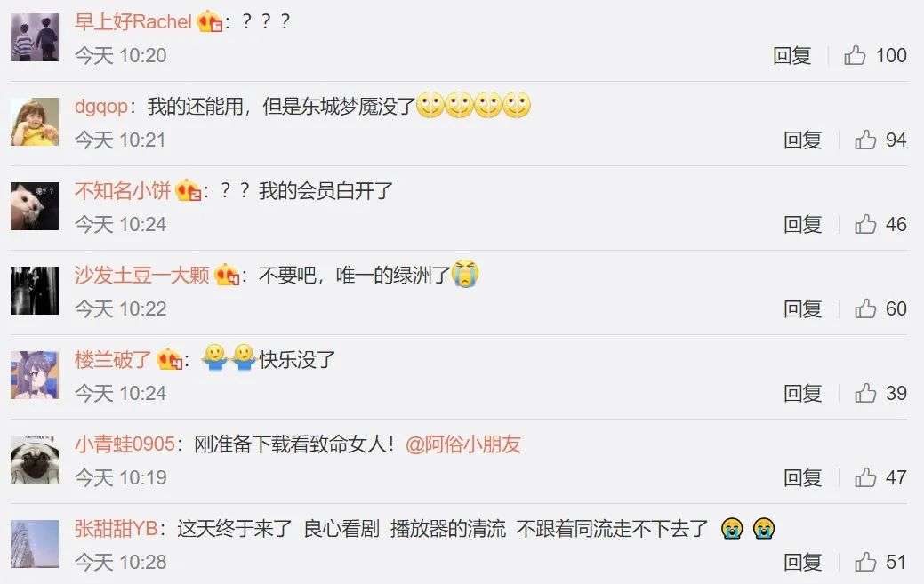The width and height of the screenshot is (924, 584).
Task: Open username 小青蛙0905's profile
Action: [x=125, y=444]
